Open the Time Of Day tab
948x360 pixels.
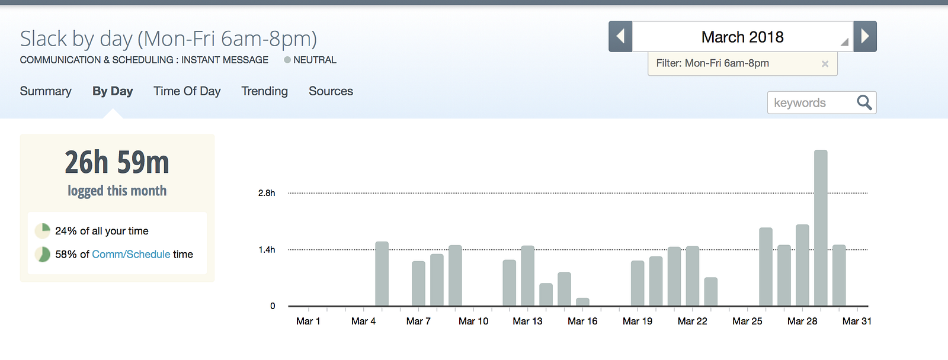tap(187, 91)
